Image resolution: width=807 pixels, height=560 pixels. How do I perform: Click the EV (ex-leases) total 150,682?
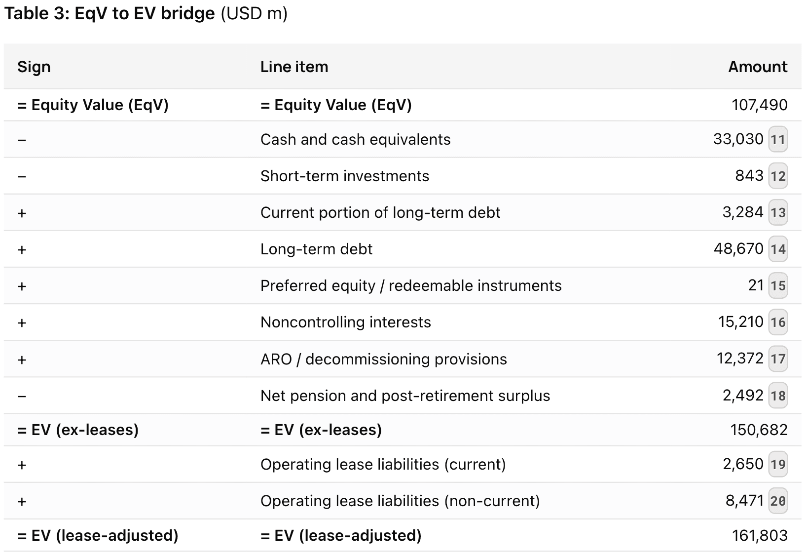(759, 430)
